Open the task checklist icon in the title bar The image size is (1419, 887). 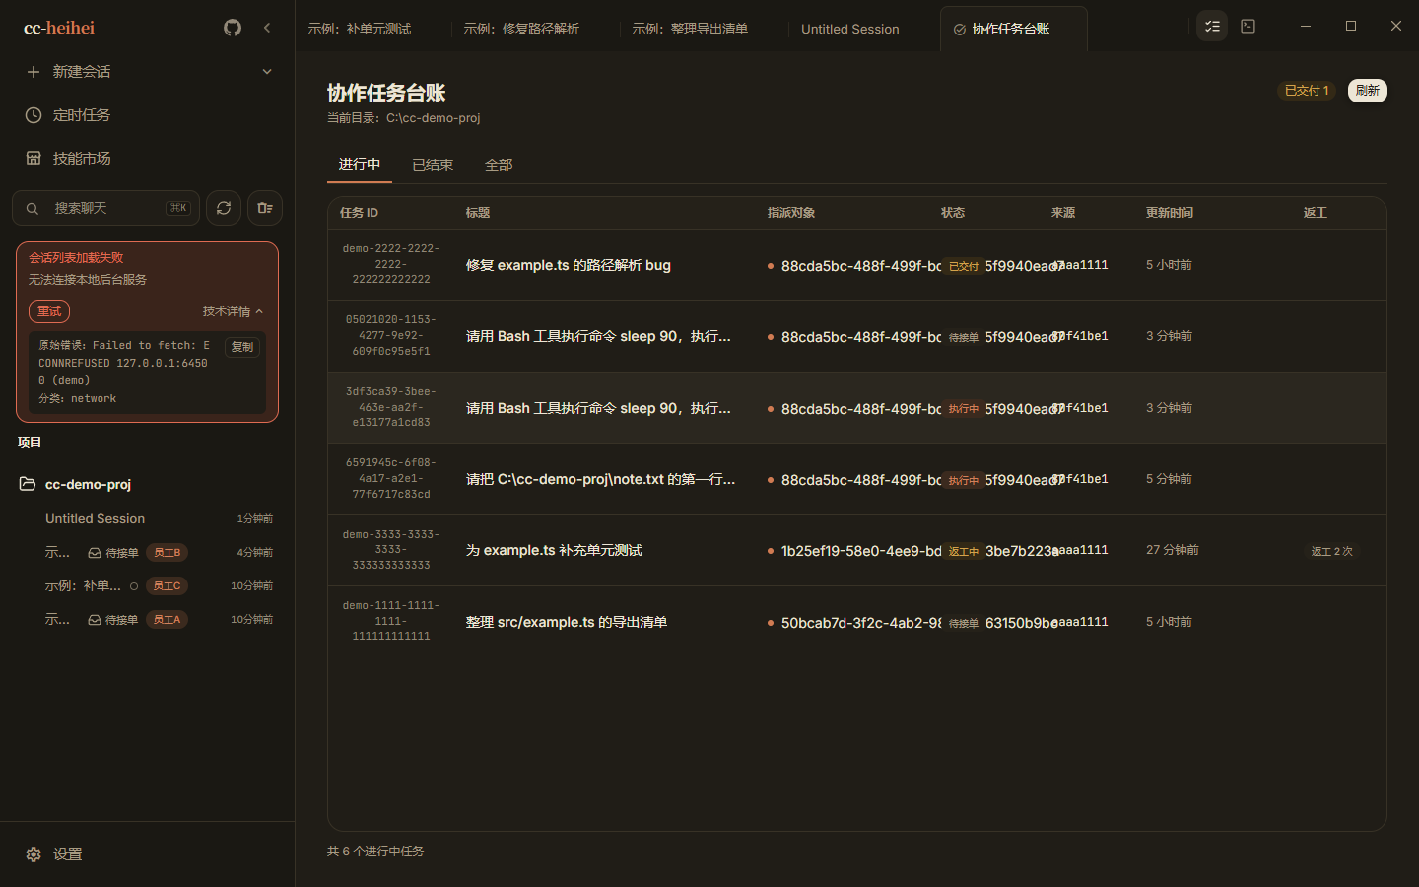pos(1212,27)
